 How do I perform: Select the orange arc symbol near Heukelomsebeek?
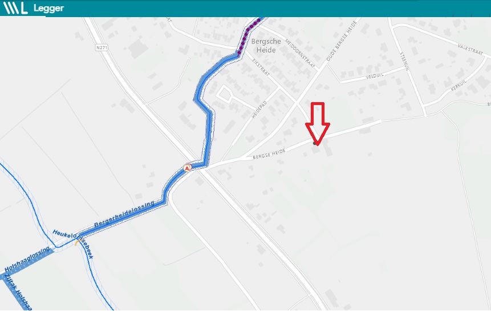tap(76, 243)
